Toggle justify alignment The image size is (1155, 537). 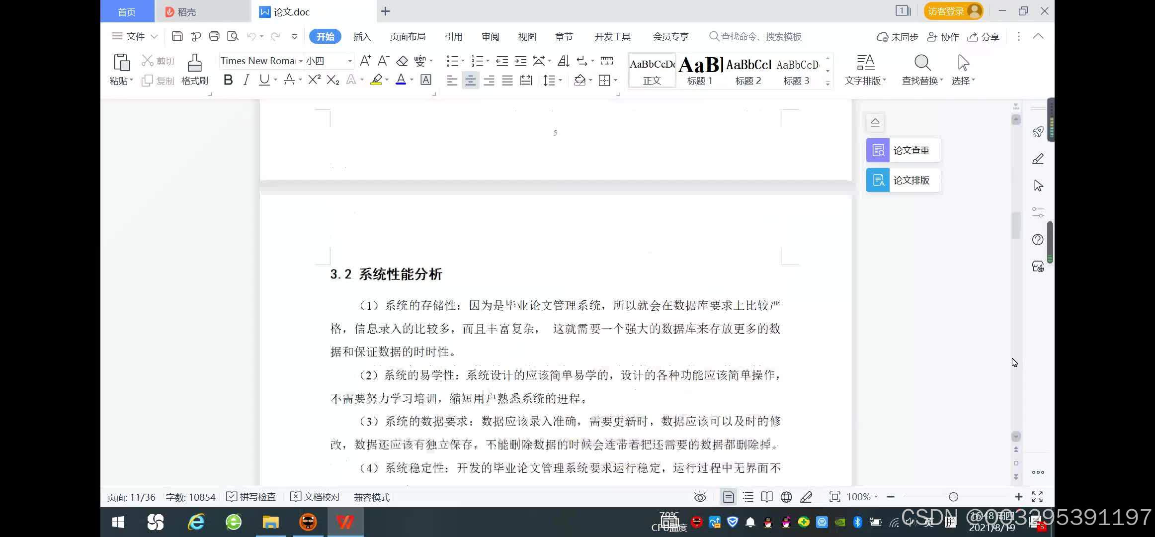pos(507,80)
